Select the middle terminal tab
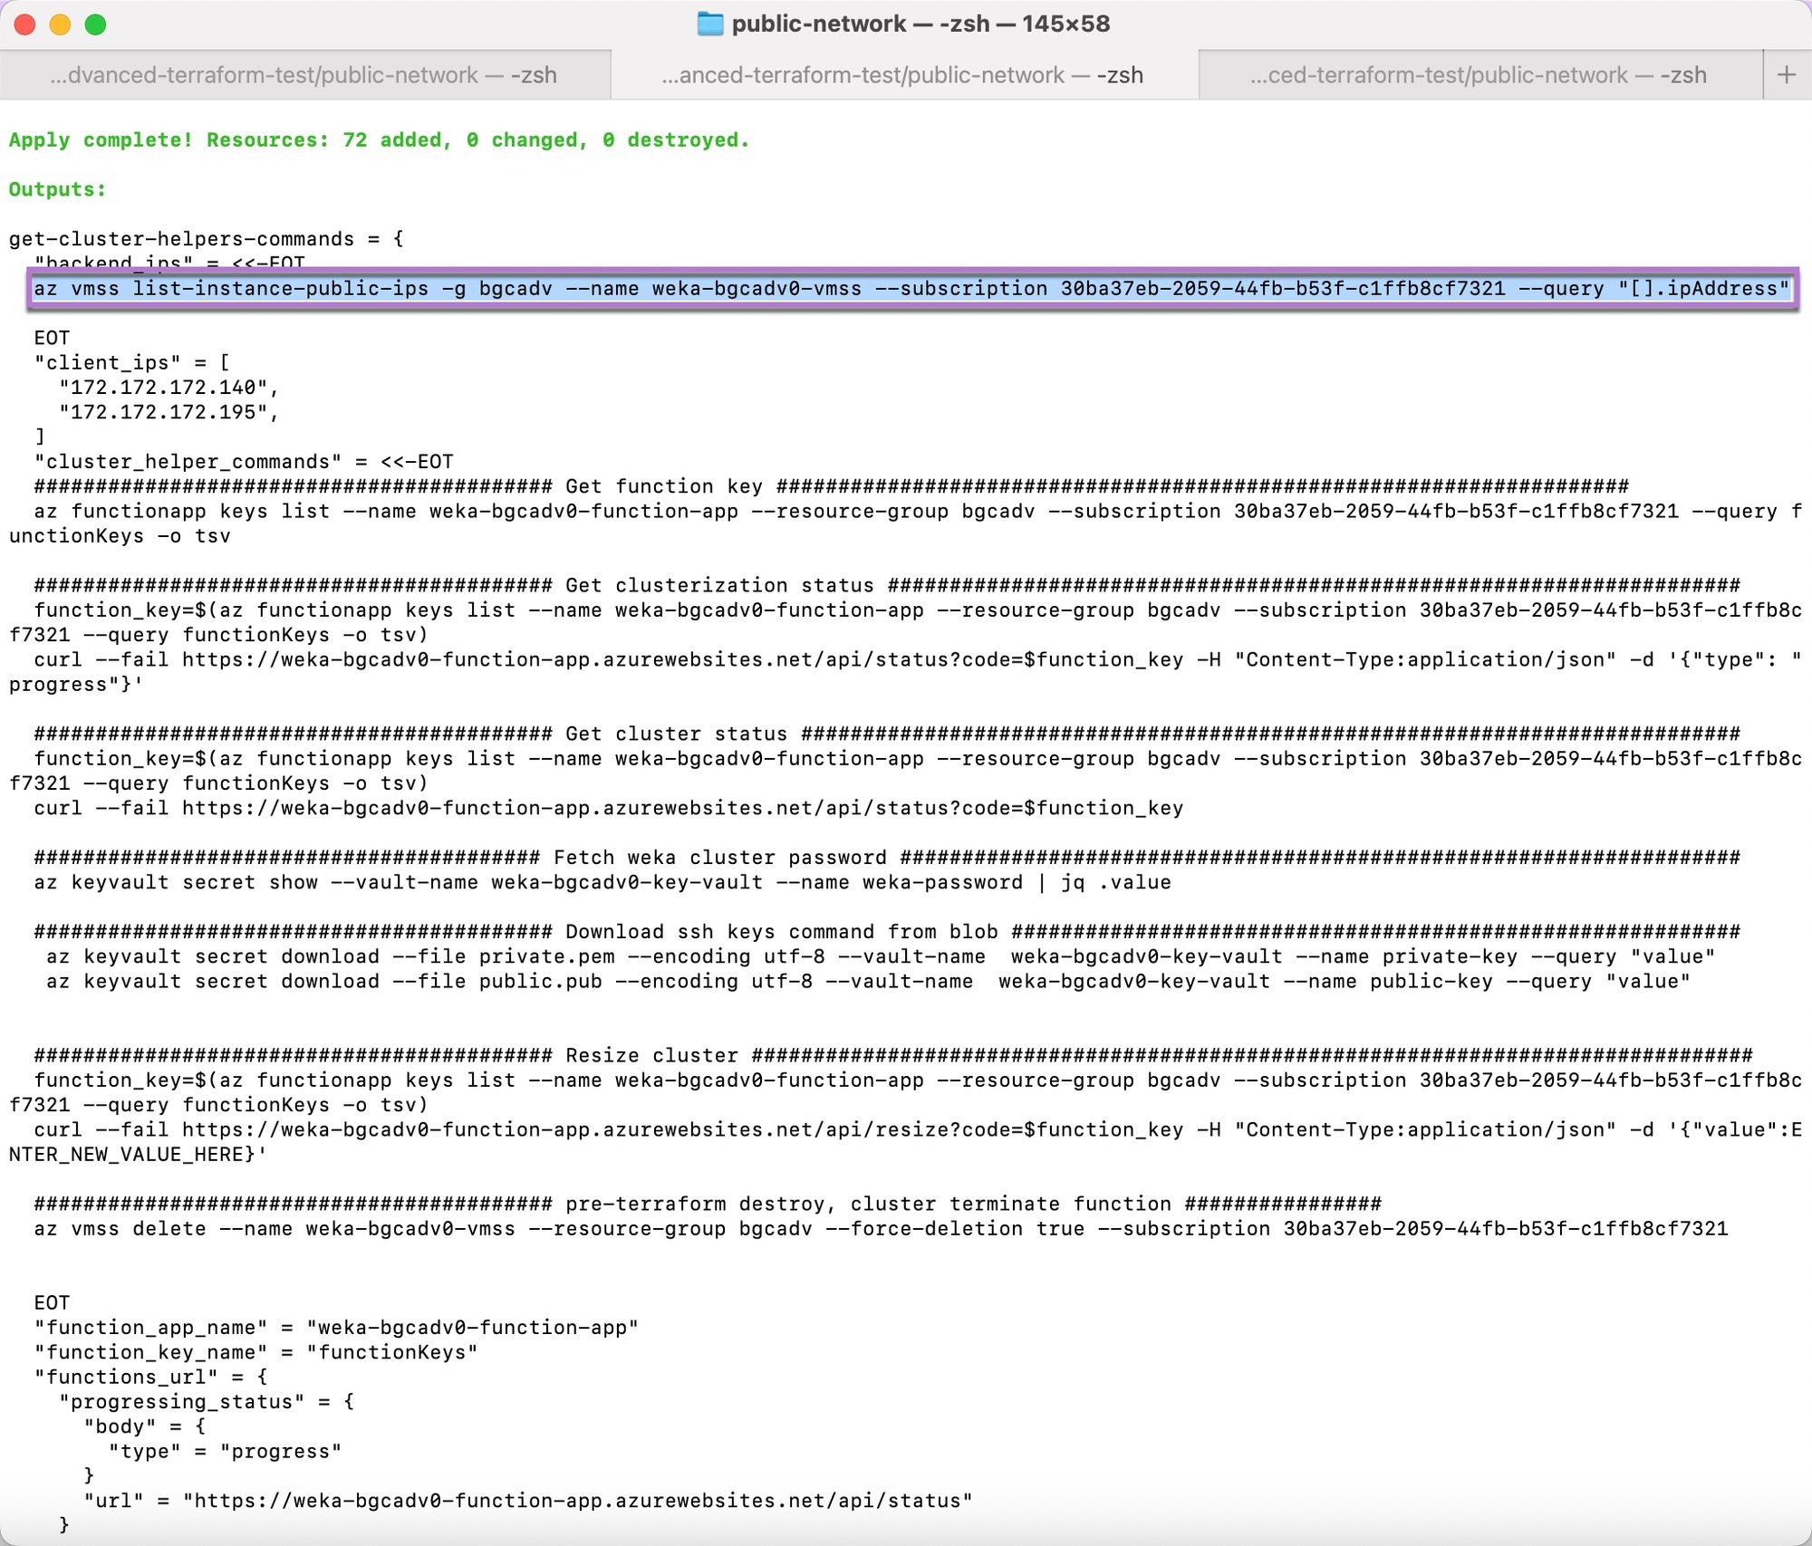This screenshot has height=1546, width=1812. [902, 75]
